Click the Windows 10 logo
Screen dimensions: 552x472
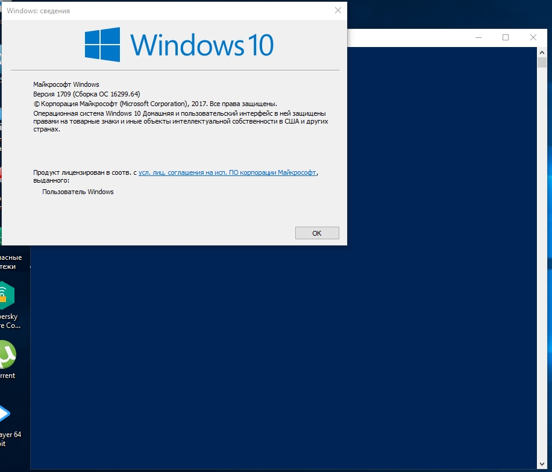pyautogui.click(x=102, y=45)
